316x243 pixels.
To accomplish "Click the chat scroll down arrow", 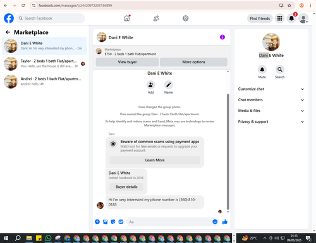I will coord(228,212).
